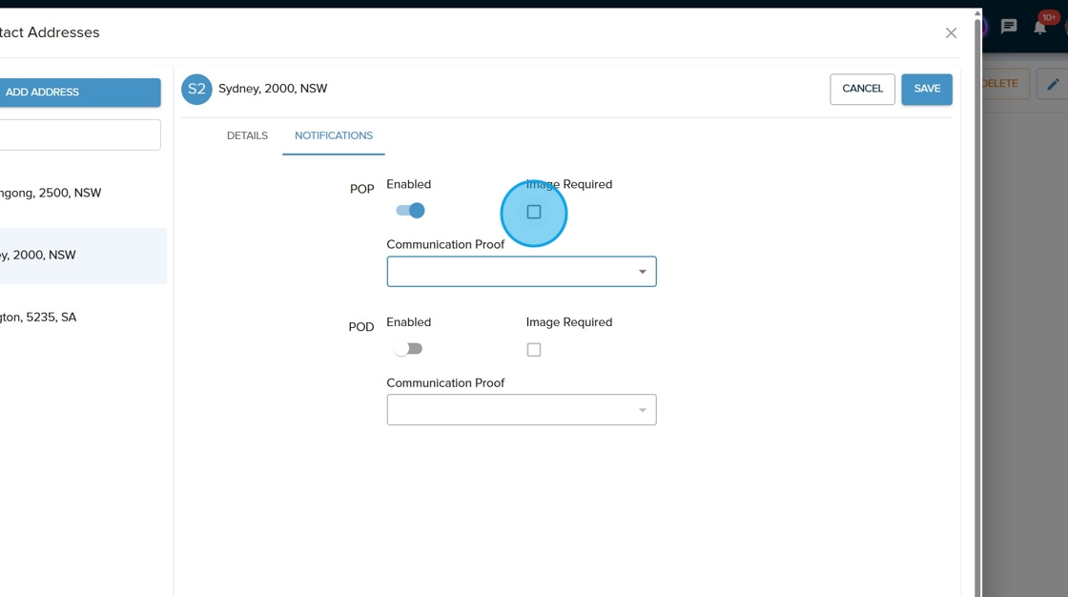This screenshot has width=1068, height=597.
Task: Click the scrollbar up arrow
Action: [x=977, y=13]
